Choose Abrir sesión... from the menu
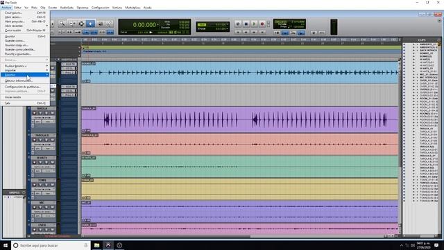 tap(25, 17)
